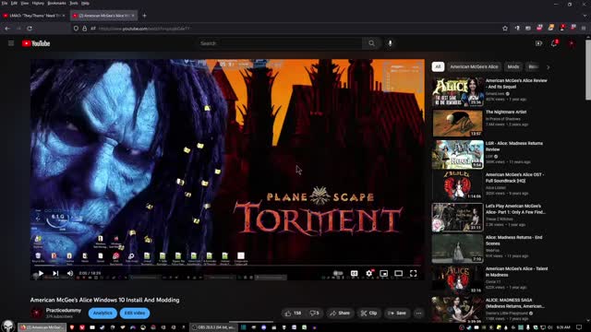The width and height of the screenshot is (591, 332).
Task: Open the notifications bell
Action: 554,43
